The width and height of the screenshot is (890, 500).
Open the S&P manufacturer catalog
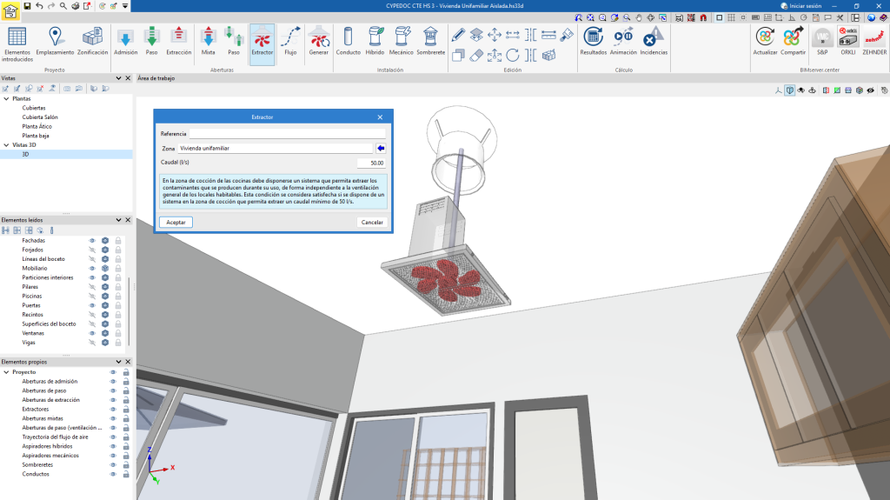coord(822,41)
